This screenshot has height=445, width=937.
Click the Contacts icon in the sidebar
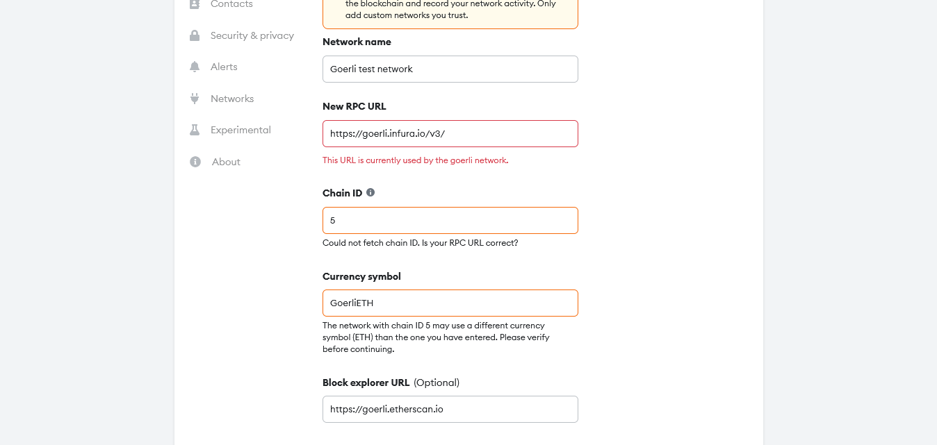coord(195,4)
